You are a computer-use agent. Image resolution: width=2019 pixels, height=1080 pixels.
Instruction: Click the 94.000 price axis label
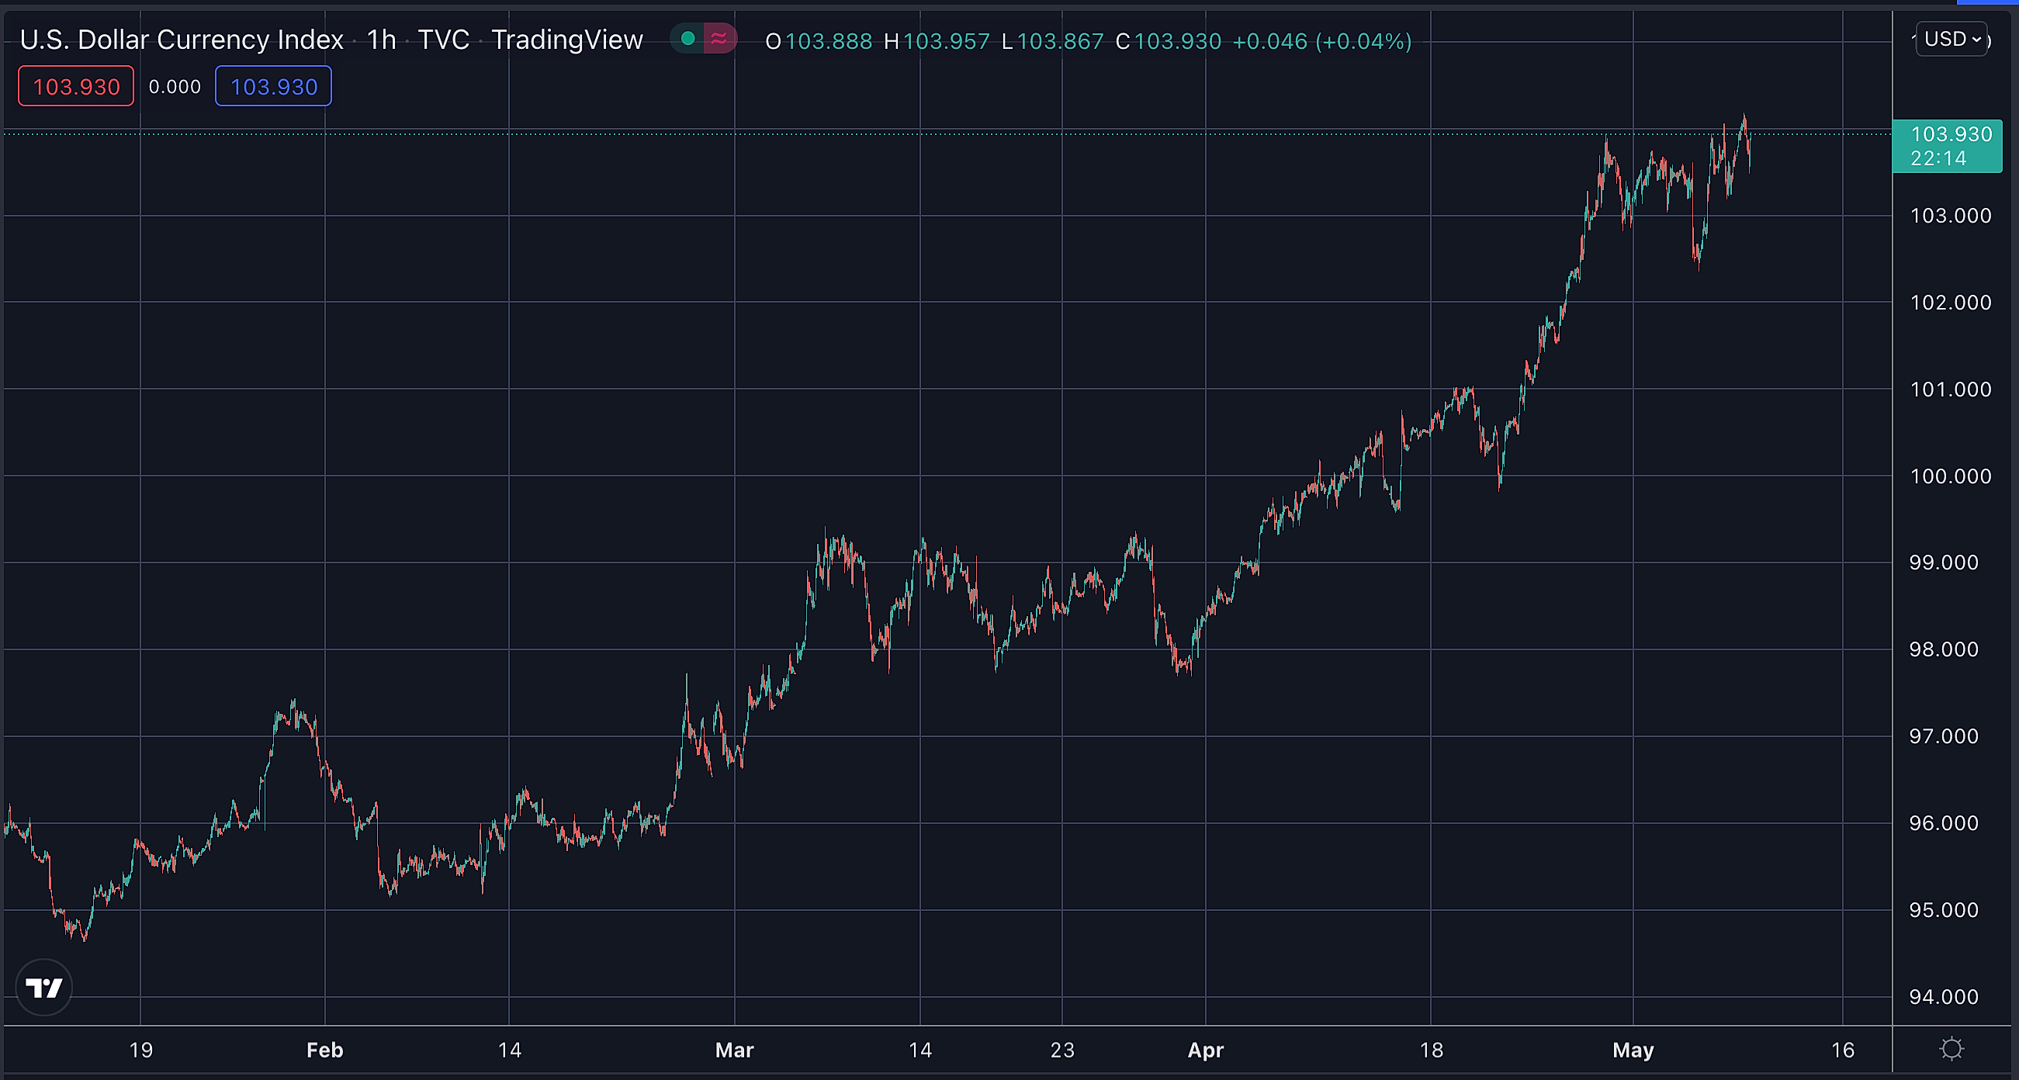pos(1944,998)
